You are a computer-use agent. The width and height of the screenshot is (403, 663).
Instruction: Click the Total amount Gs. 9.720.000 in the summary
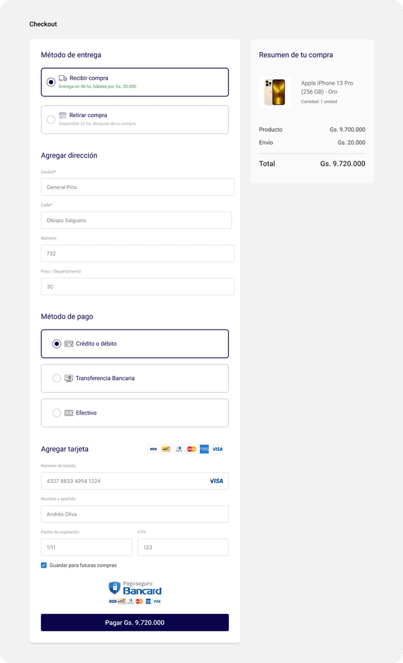pos(343,164)
